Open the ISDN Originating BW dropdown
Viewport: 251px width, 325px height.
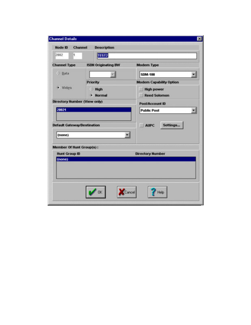coord(113,74)
